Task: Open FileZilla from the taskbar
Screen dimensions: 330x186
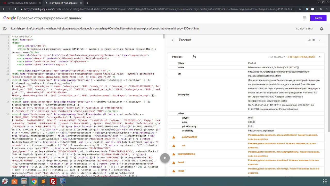Action: pos(53,181)
